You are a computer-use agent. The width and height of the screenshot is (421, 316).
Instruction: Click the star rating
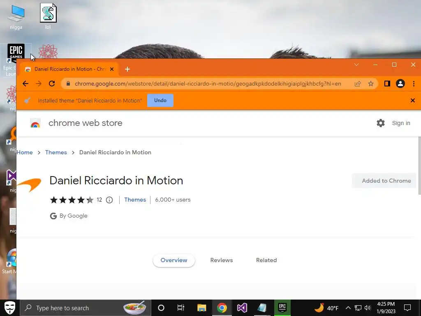click(72, 200)
